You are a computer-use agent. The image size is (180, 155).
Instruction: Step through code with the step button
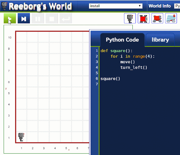[x=24, y=18]
